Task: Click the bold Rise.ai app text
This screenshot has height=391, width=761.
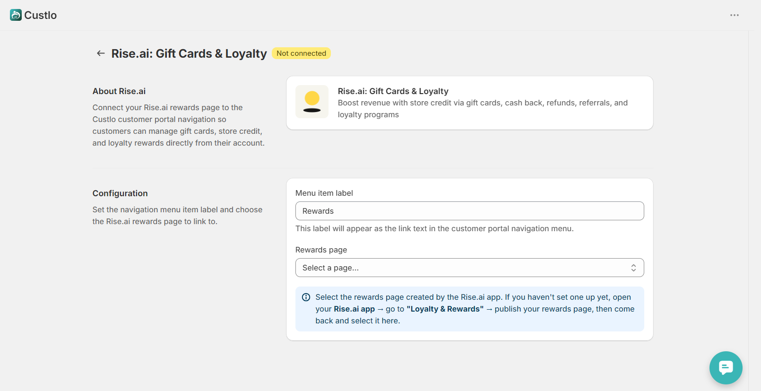Action: [x=355, y=309]
